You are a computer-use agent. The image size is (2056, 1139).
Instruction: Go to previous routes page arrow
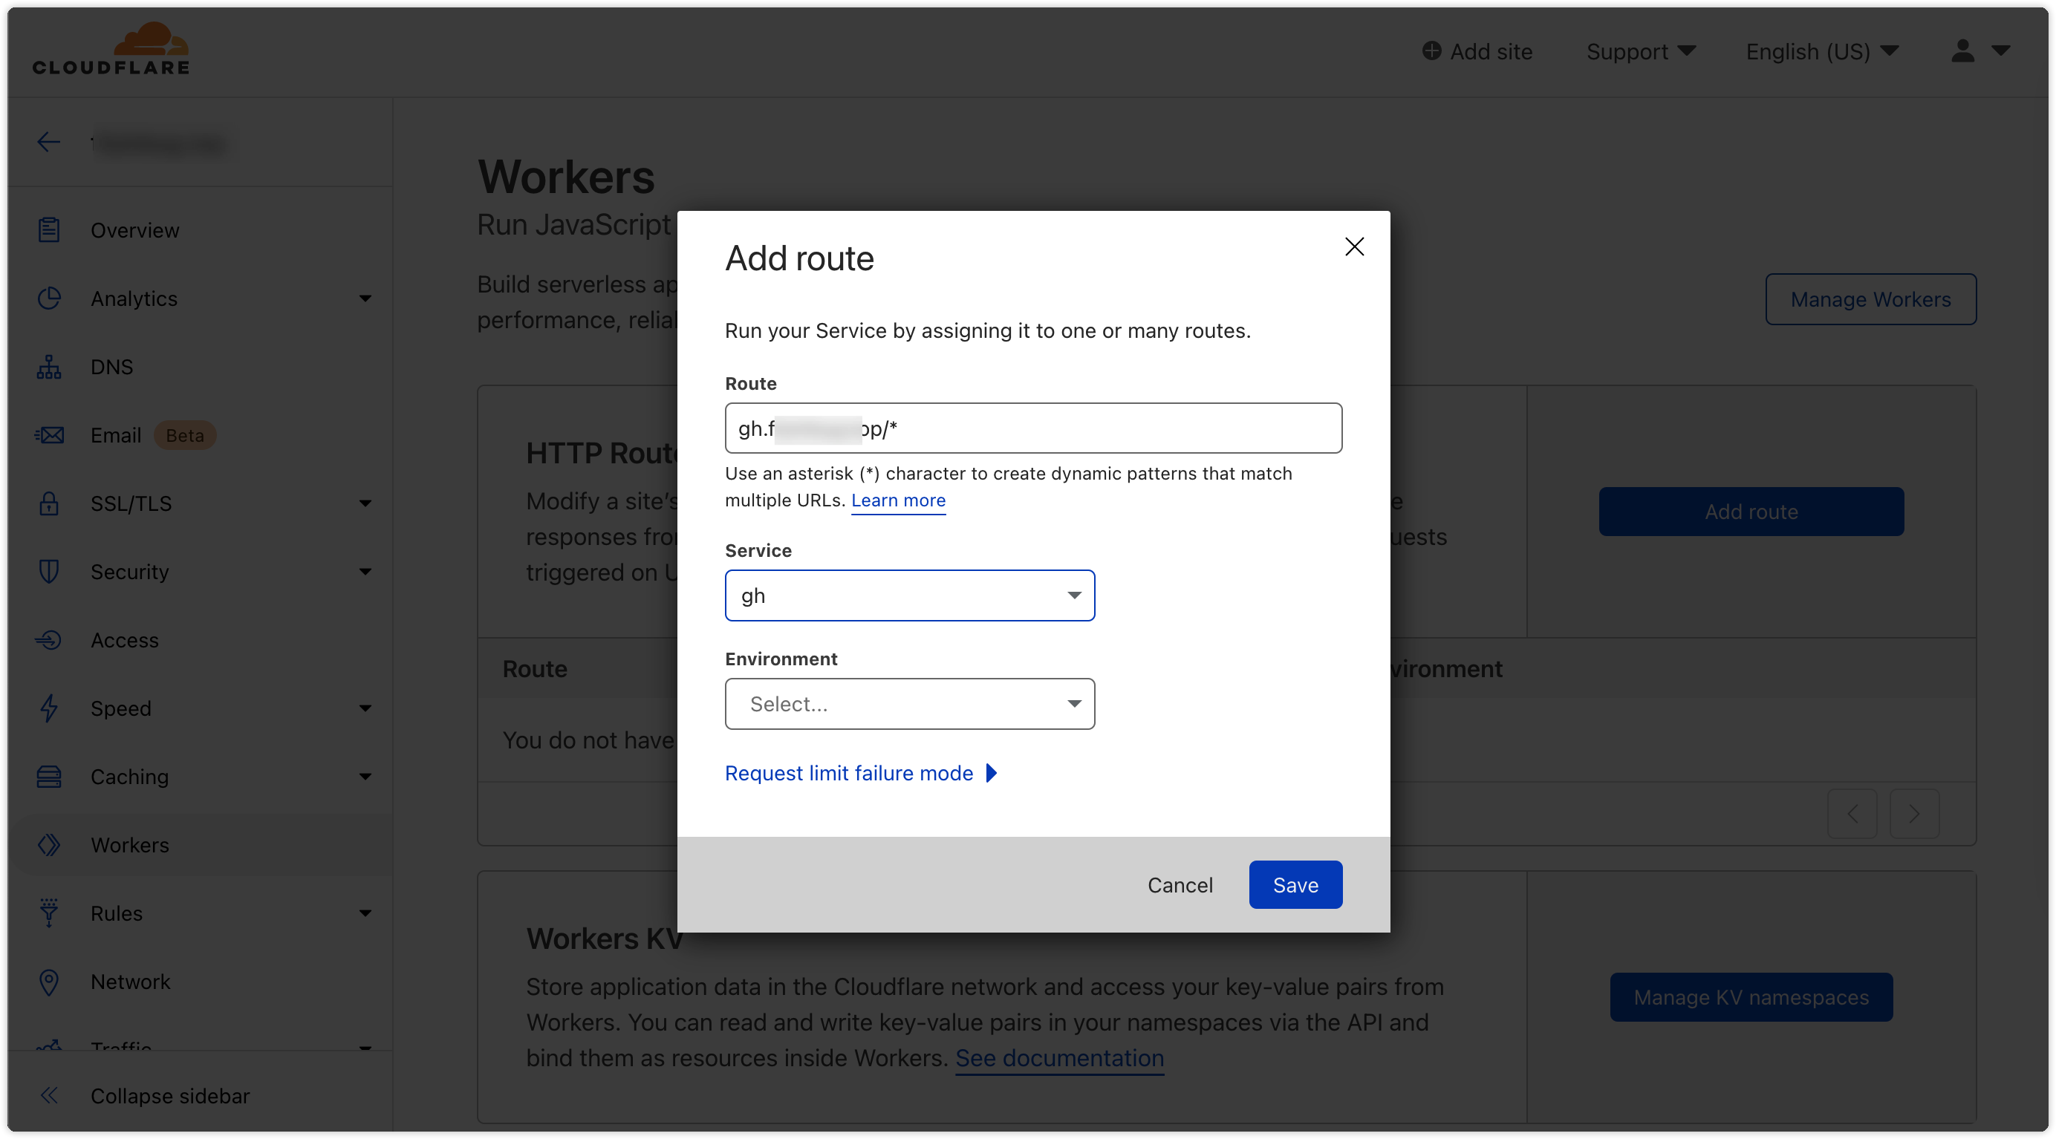pos(1852,814)
